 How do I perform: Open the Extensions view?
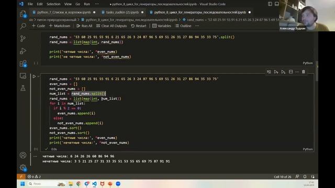(x=23, y=63)
